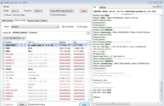The width and height of the screenshot is (164, 106).
Task: Switch to the Read by vendor tab
Action: point(33,20)
